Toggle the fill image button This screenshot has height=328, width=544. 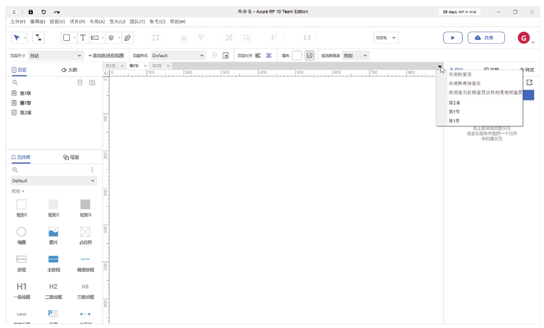tap(309, 56)
